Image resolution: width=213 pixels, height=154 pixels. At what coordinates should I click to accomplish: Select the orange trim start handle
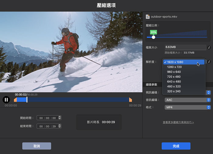point(15,100)
